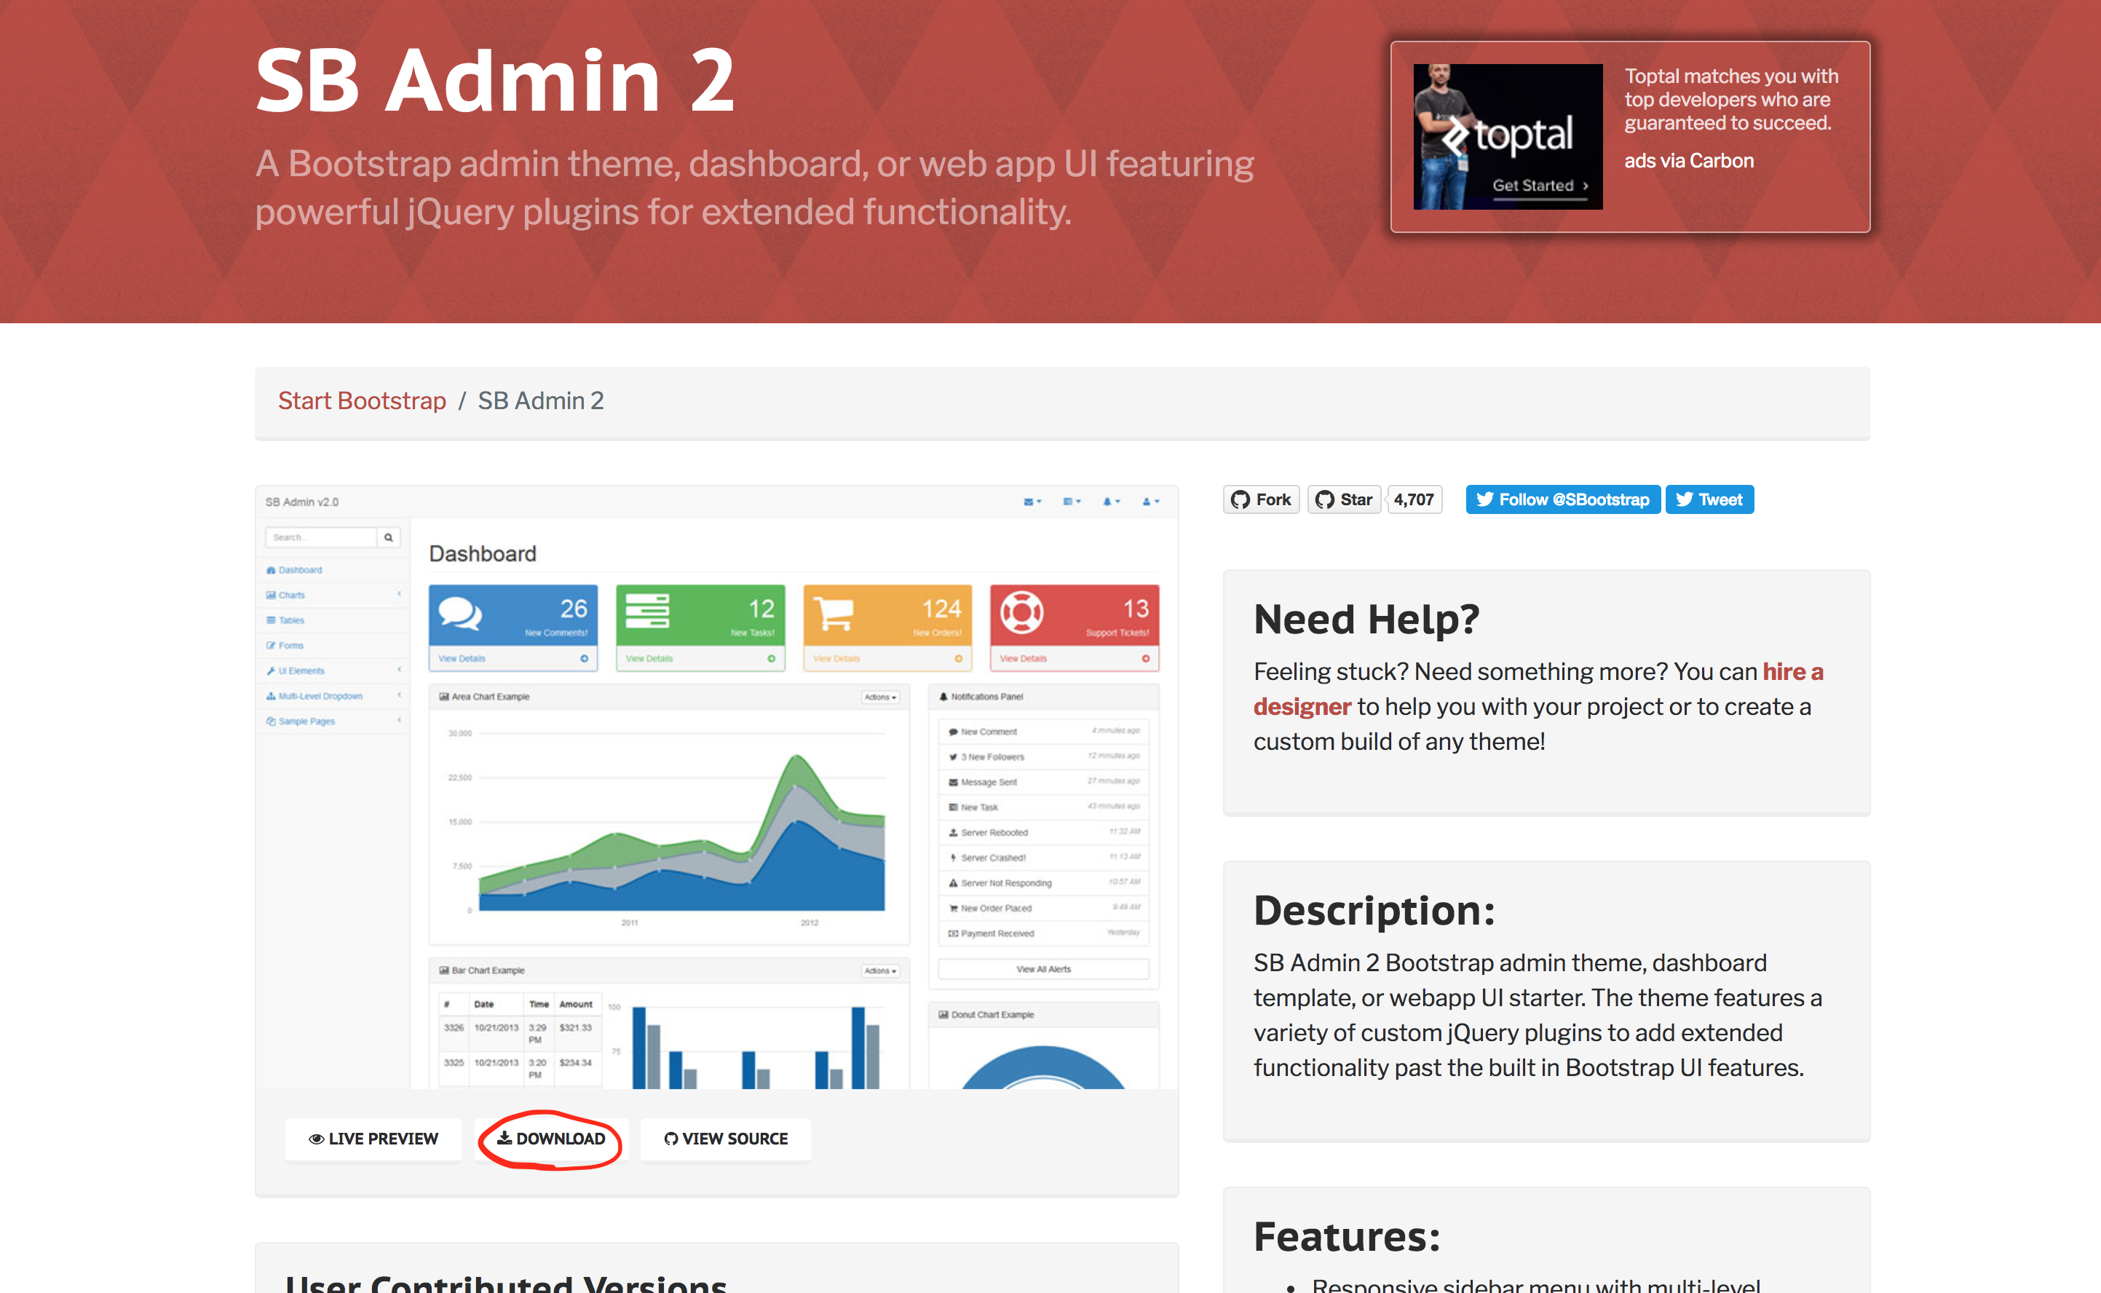Click the area chart Actions dropdown in preview
Screen dimensions: 2101x1293
pyautogui.click(x=880, y=697)
